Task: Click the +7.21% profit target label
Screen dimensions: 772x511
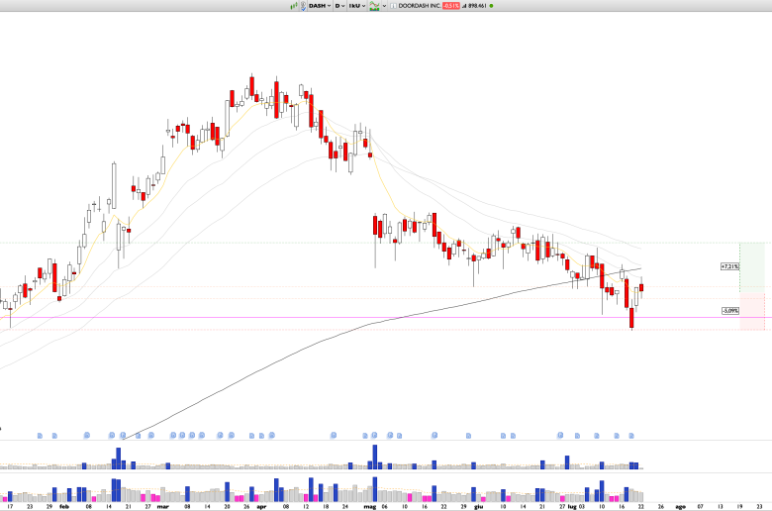Action: pos(729,266)
